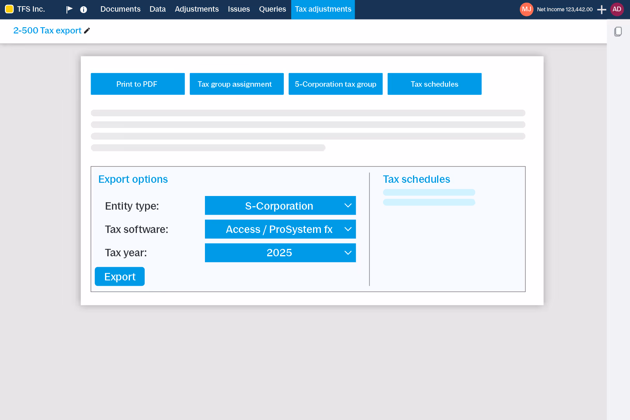Open the Queries menu
Image resolution: width=630 pixels, height=420 pixels.
pos(272,9)
